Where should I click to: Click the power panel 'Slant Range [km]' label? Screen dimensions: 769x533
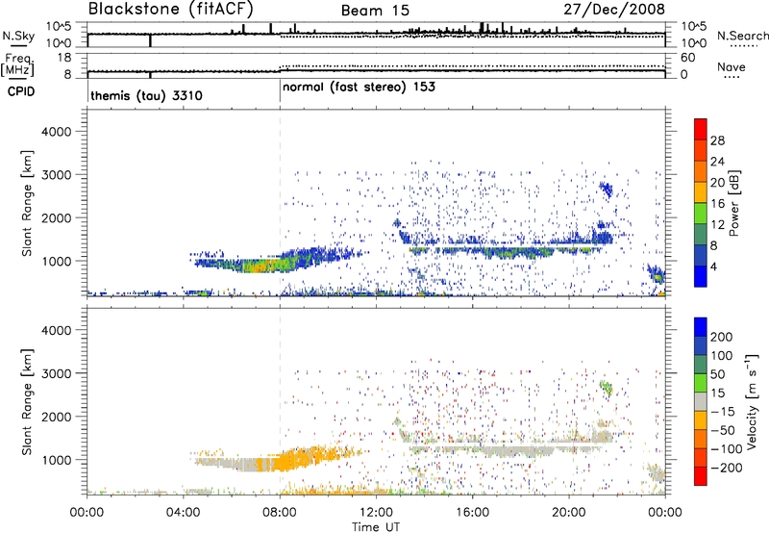[x=27, y=203]
